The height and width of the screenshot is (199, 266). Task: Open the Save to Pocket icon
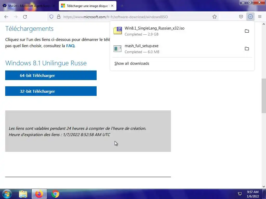tap(241, 17)
